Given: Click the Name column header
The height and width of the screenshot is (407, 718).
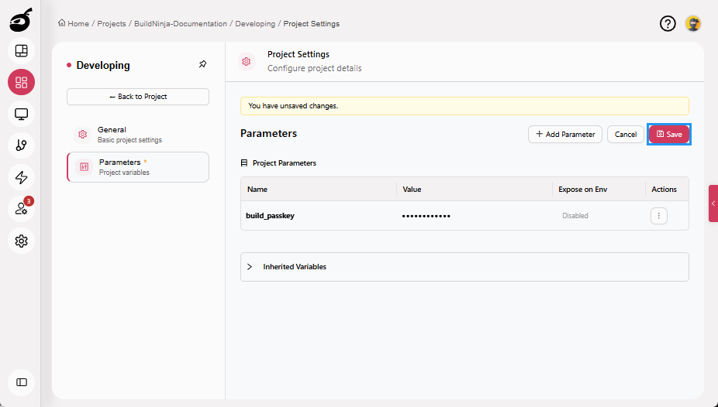Looking at the screenshot, I should (257, 189).
